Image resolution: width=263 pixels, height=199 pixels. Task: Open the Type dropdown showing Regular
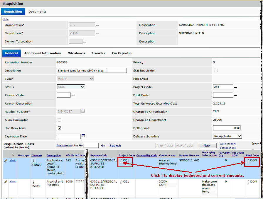point(75,79)
